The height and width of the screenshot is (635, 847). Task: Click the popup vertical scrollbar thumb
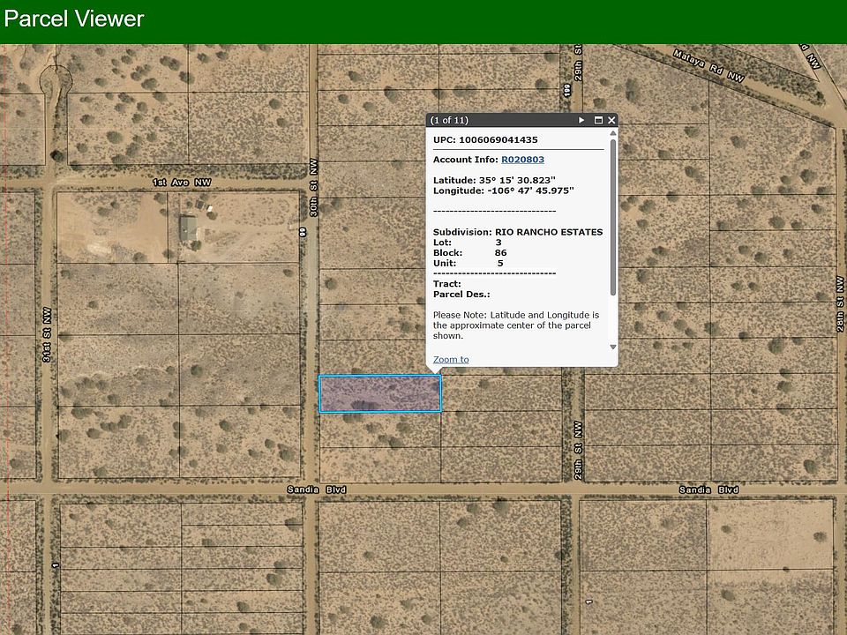pos(613,218)
